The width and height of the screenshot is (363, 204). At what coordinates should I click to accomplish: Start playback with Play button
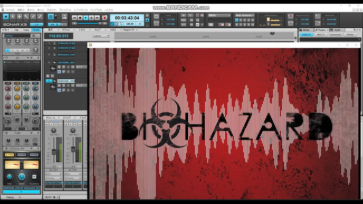click(x=86, y=18)
